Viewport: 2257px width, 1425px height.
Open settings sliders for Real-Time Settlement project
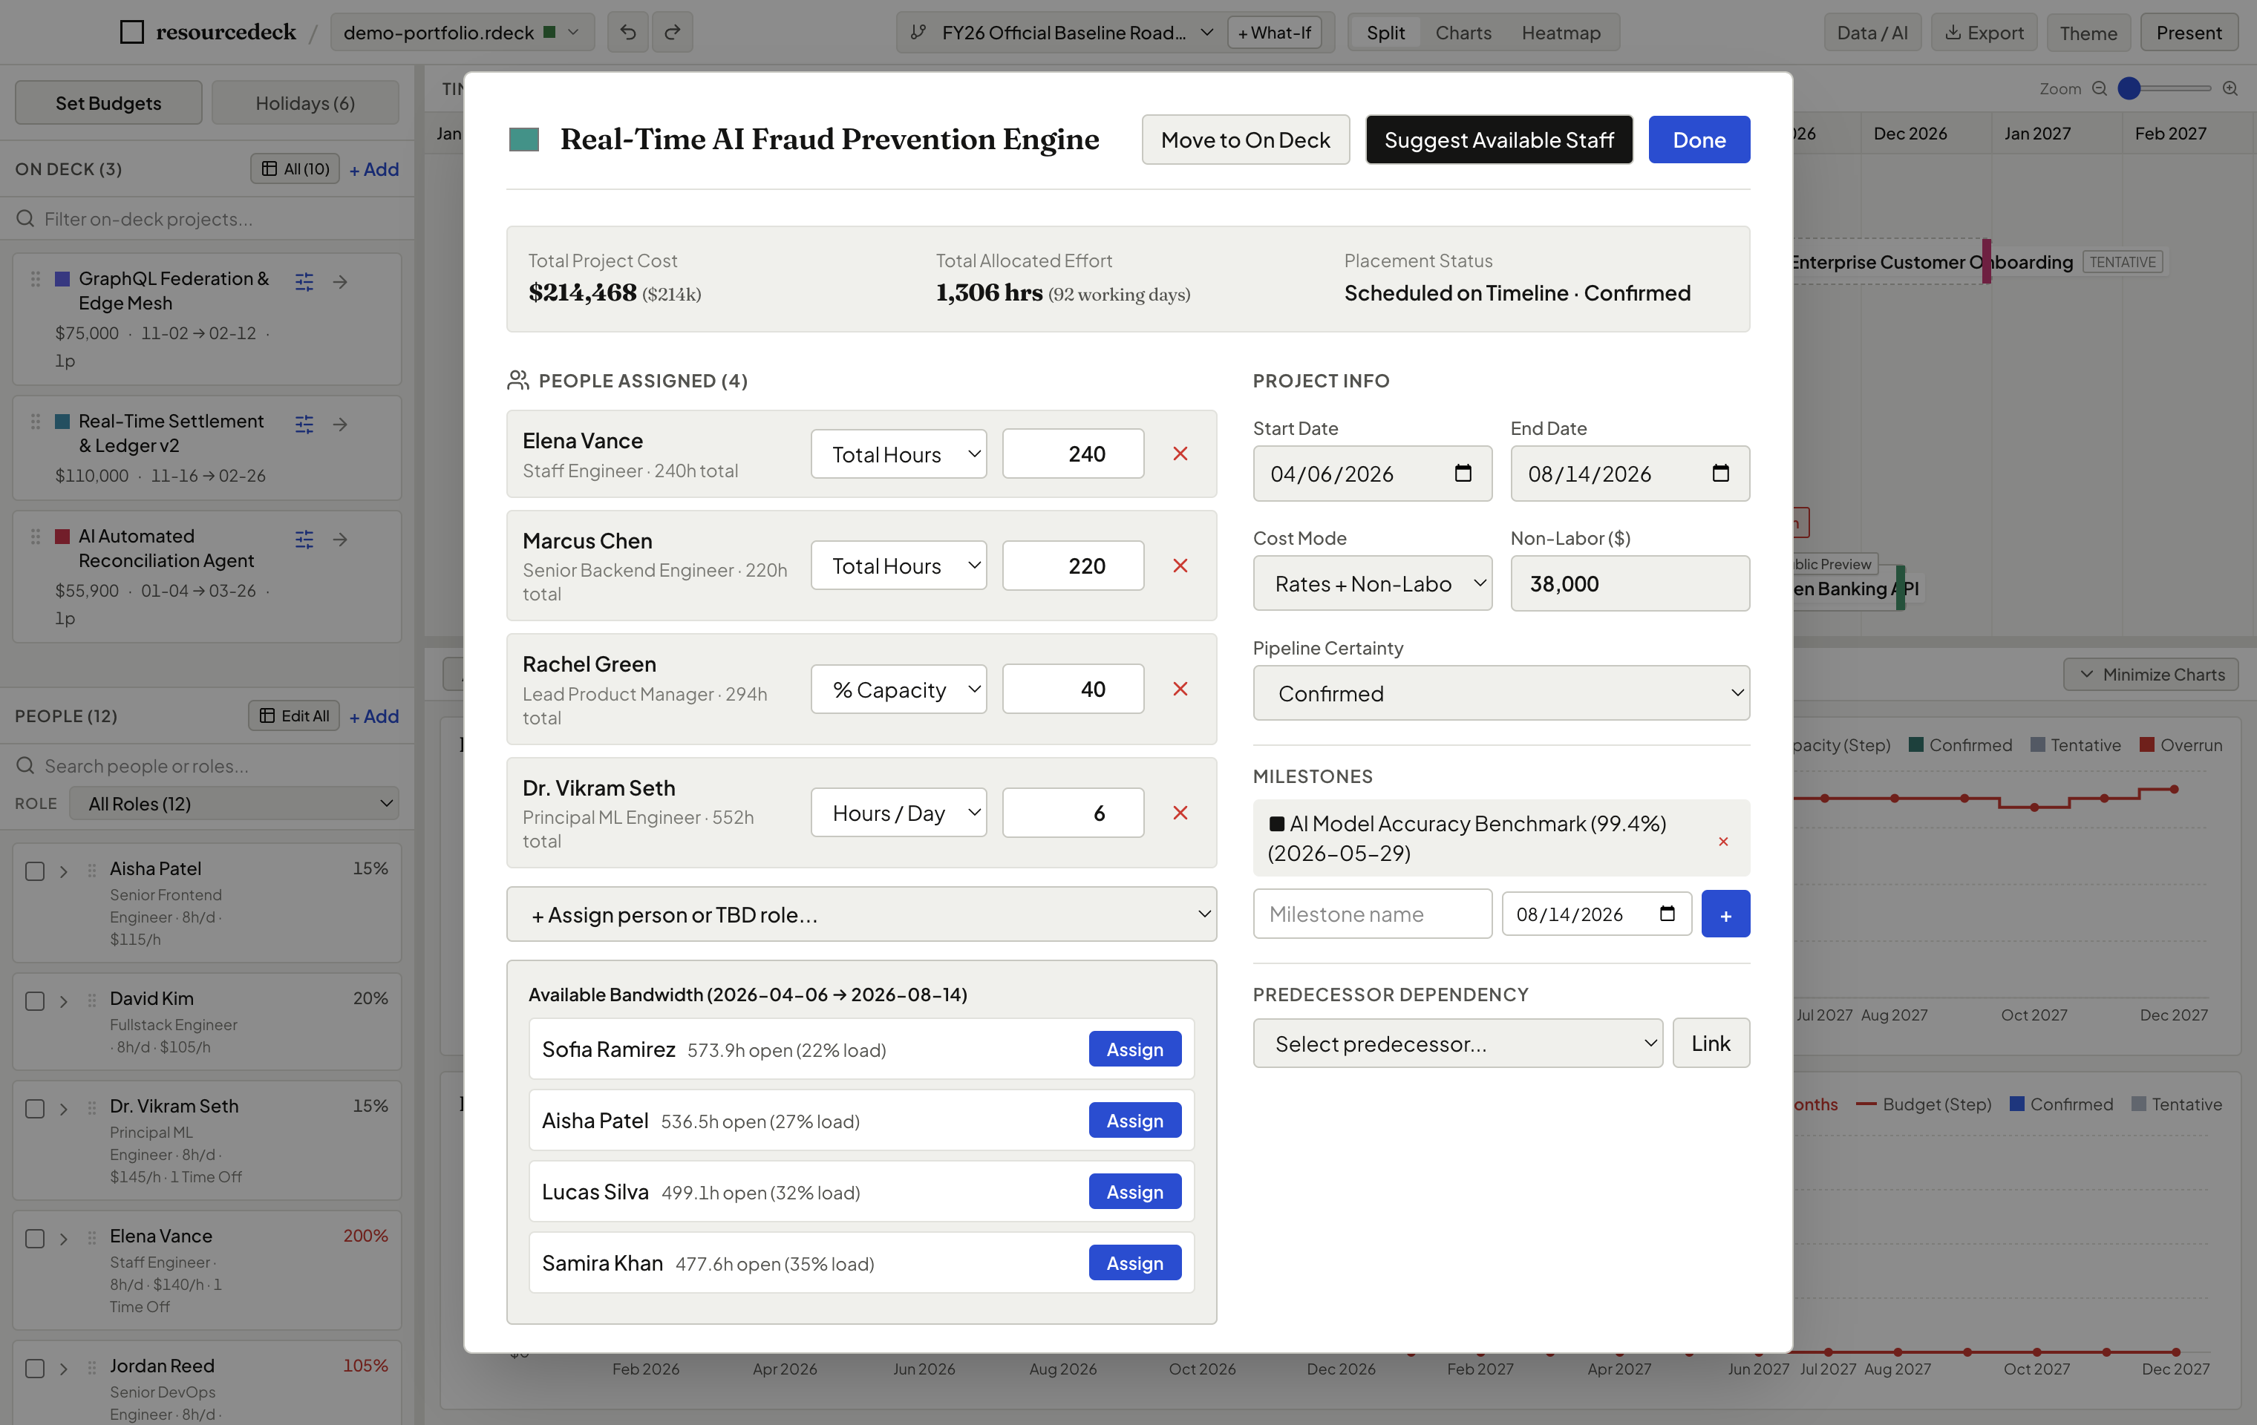click(x=304, y=425)
